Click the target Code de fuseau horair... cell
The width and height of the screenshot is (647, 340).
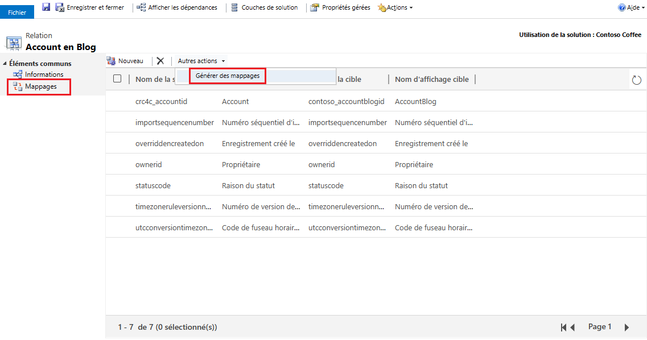point(434,228)
